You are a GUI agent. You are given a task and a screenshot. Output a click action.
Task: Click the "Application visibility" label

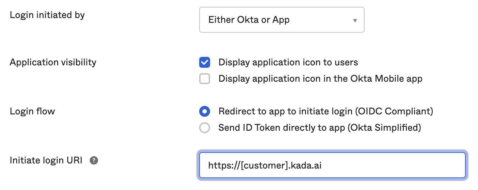[x=53, y=62]
